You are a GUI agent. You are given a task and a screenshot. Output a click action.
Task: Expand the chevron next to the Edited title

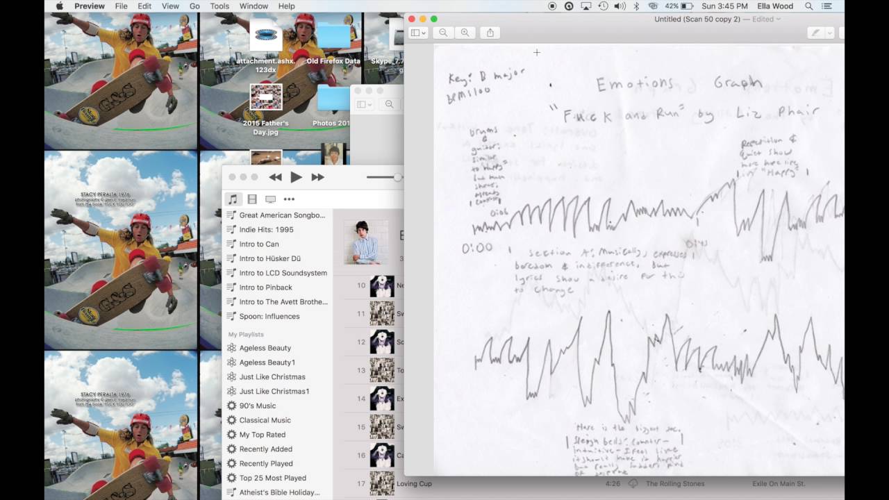coord(778,19)
